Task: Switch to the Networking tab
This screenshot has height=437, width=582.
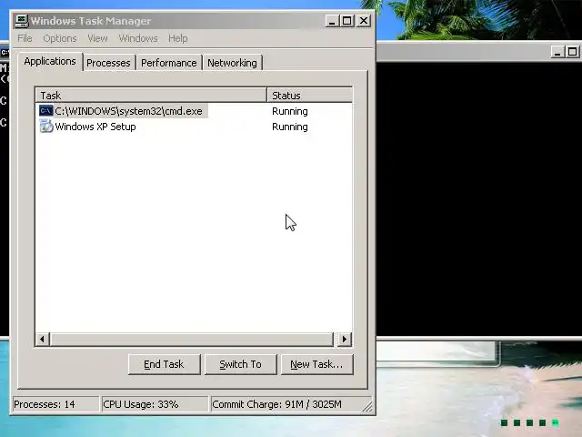Action: [233, 63]
